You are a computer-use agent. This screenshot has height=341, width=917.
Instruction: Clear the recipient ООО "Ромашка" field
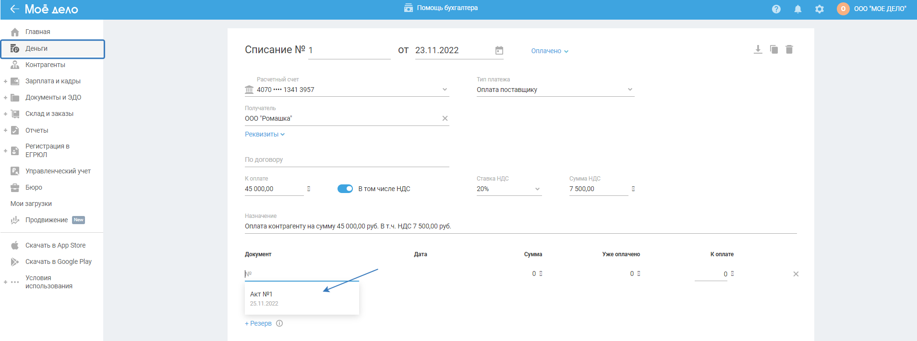coord(445,118)
